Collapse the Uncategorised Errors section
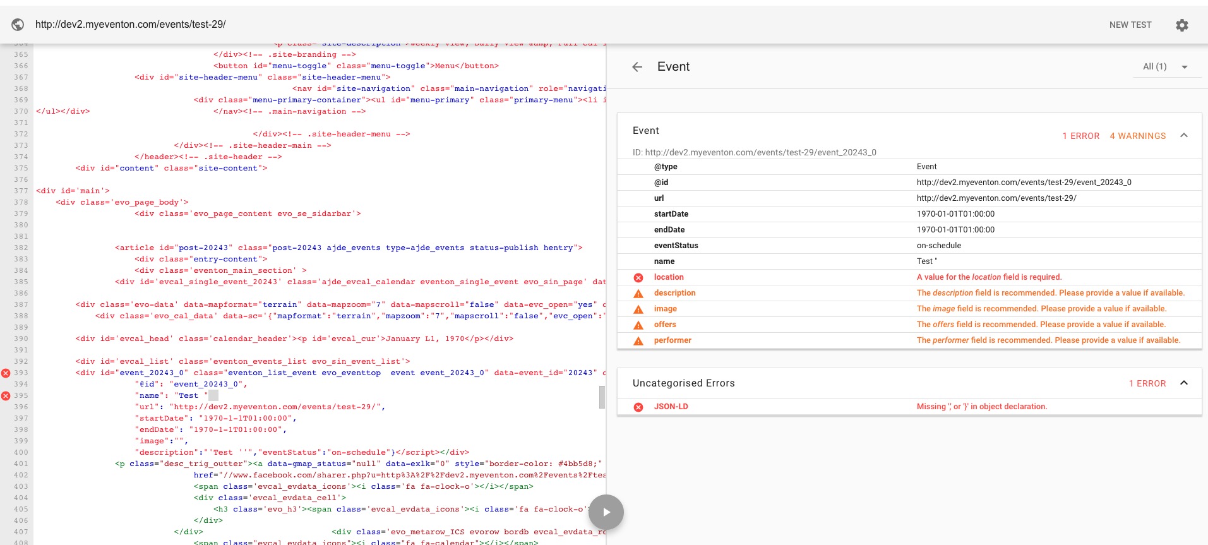This screenshot has height=545, width=1208. [1184, 383]
